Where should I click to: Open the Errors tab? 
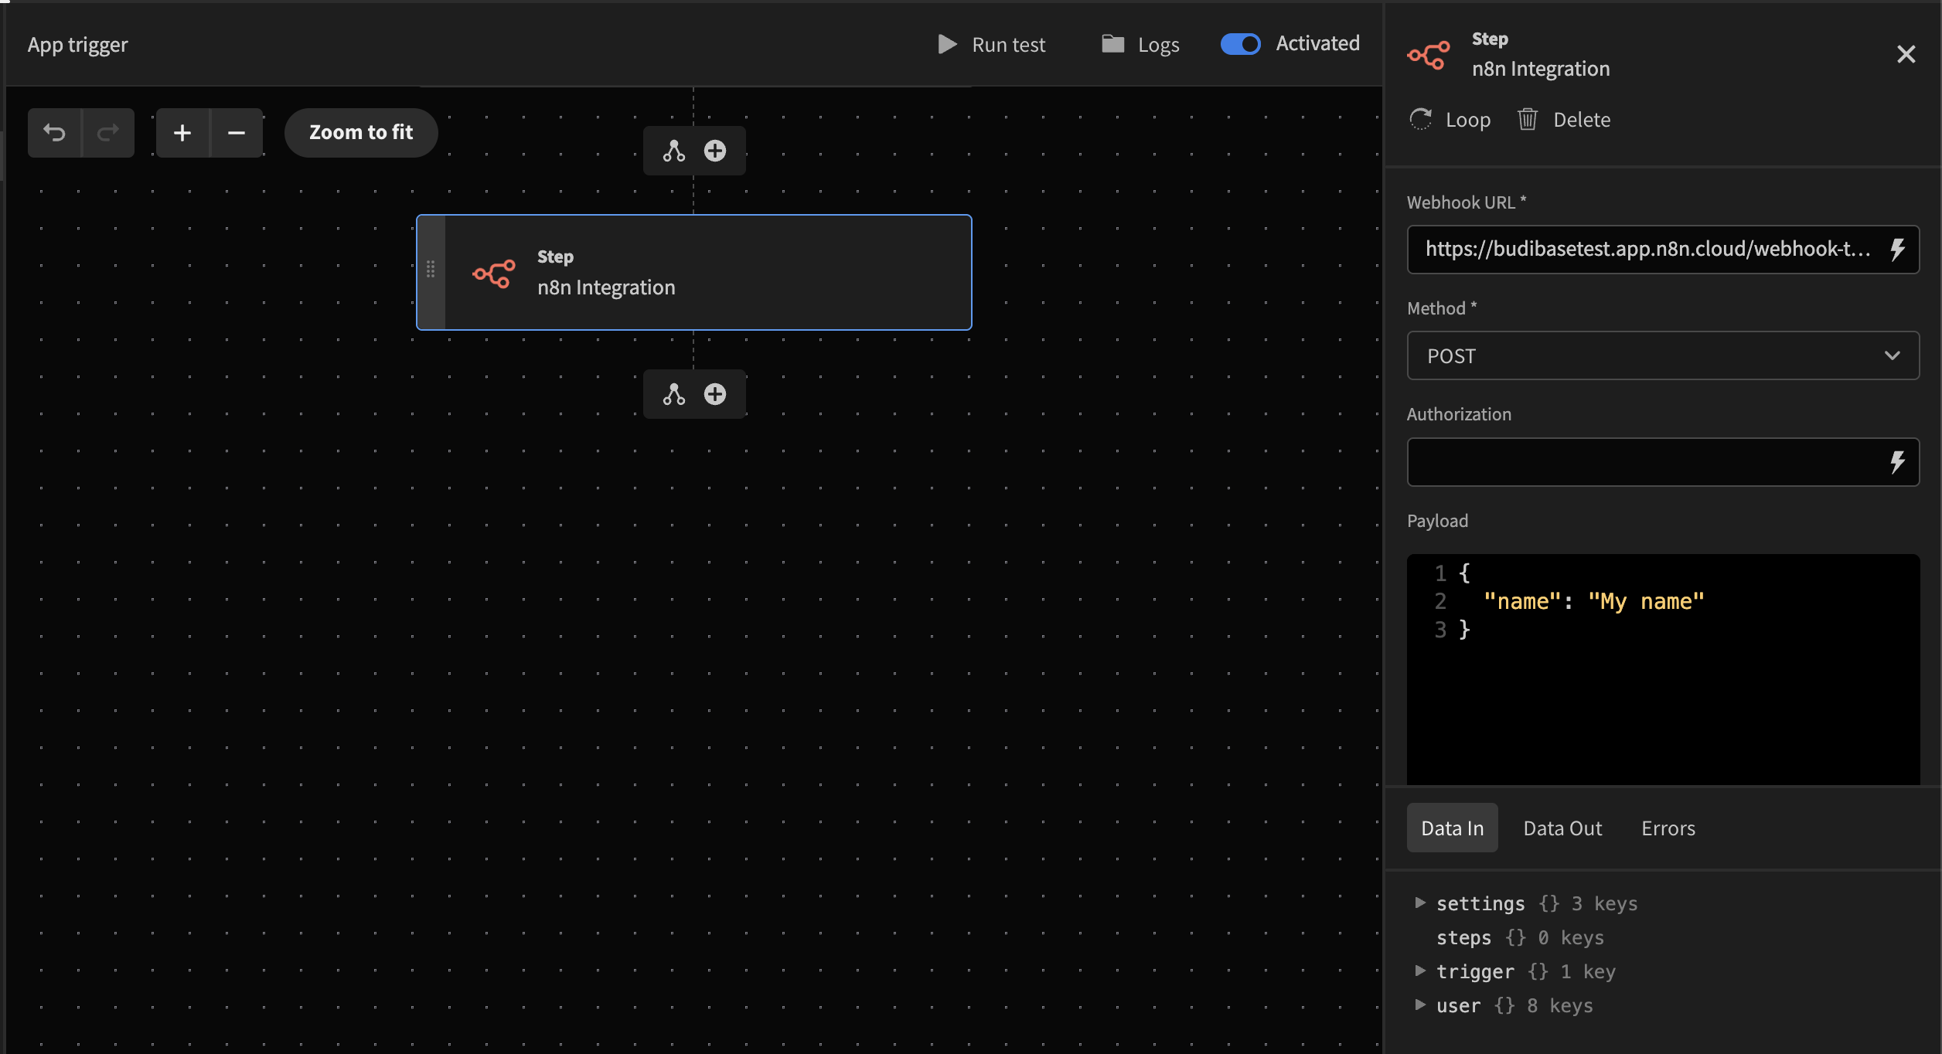[1668, 828]
